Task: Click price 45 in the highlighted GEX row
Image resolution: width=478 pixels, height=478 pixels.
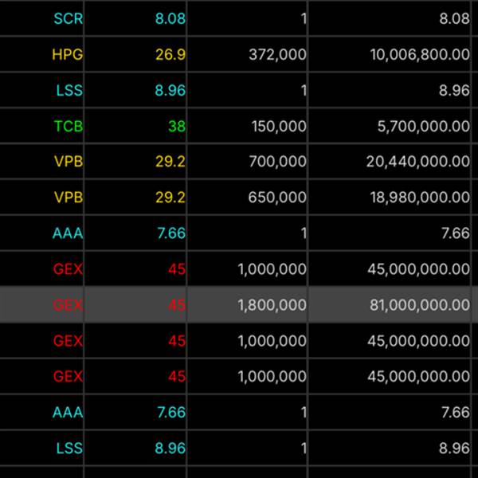Action: click(177, 305)
